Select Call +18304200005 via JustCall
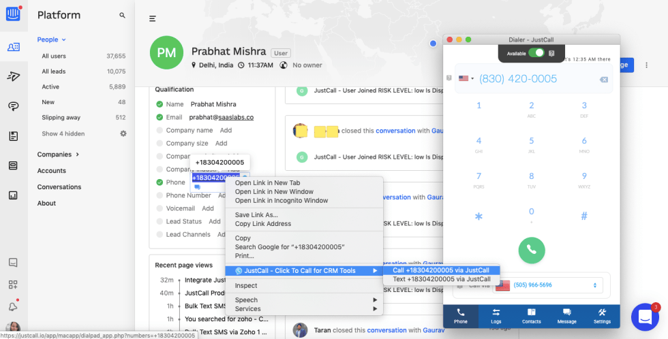 coord(441,270)
